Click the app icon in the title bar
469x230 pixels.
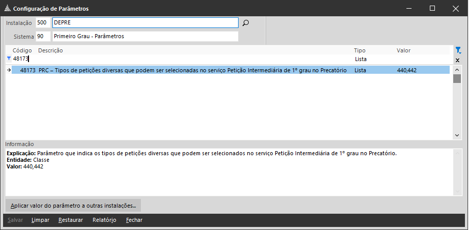point(7,8)
